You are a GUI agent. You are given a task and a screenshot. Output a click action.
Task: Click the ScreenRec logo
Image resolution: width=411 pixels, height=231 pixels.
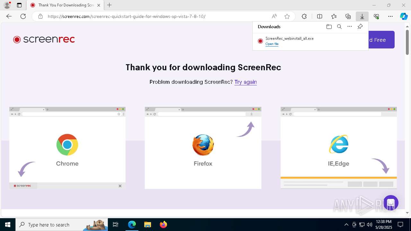coord(44,39)
